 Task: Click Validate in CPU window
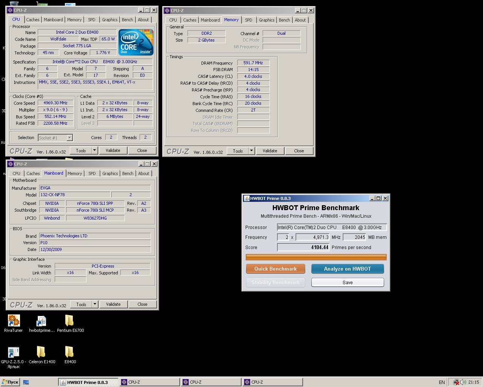point(113,150)
